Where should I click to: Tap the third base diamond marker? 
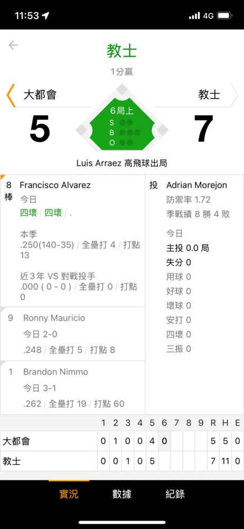(81, 130)
